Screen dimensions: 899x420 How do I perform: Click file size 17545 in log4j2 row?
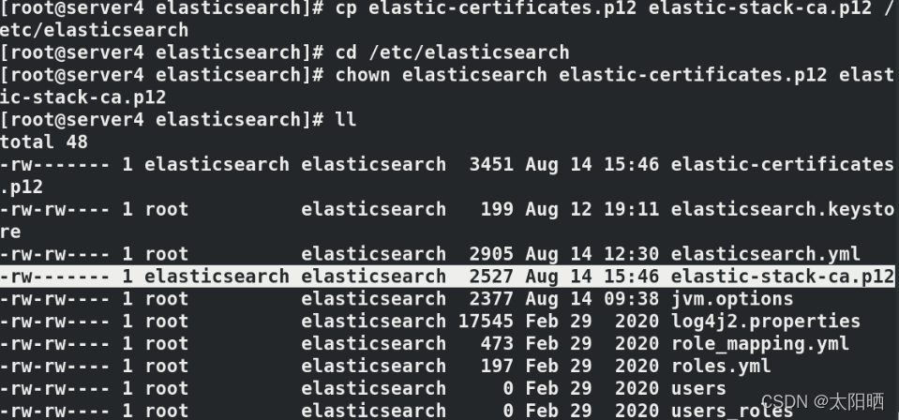(x=487, y=321)
